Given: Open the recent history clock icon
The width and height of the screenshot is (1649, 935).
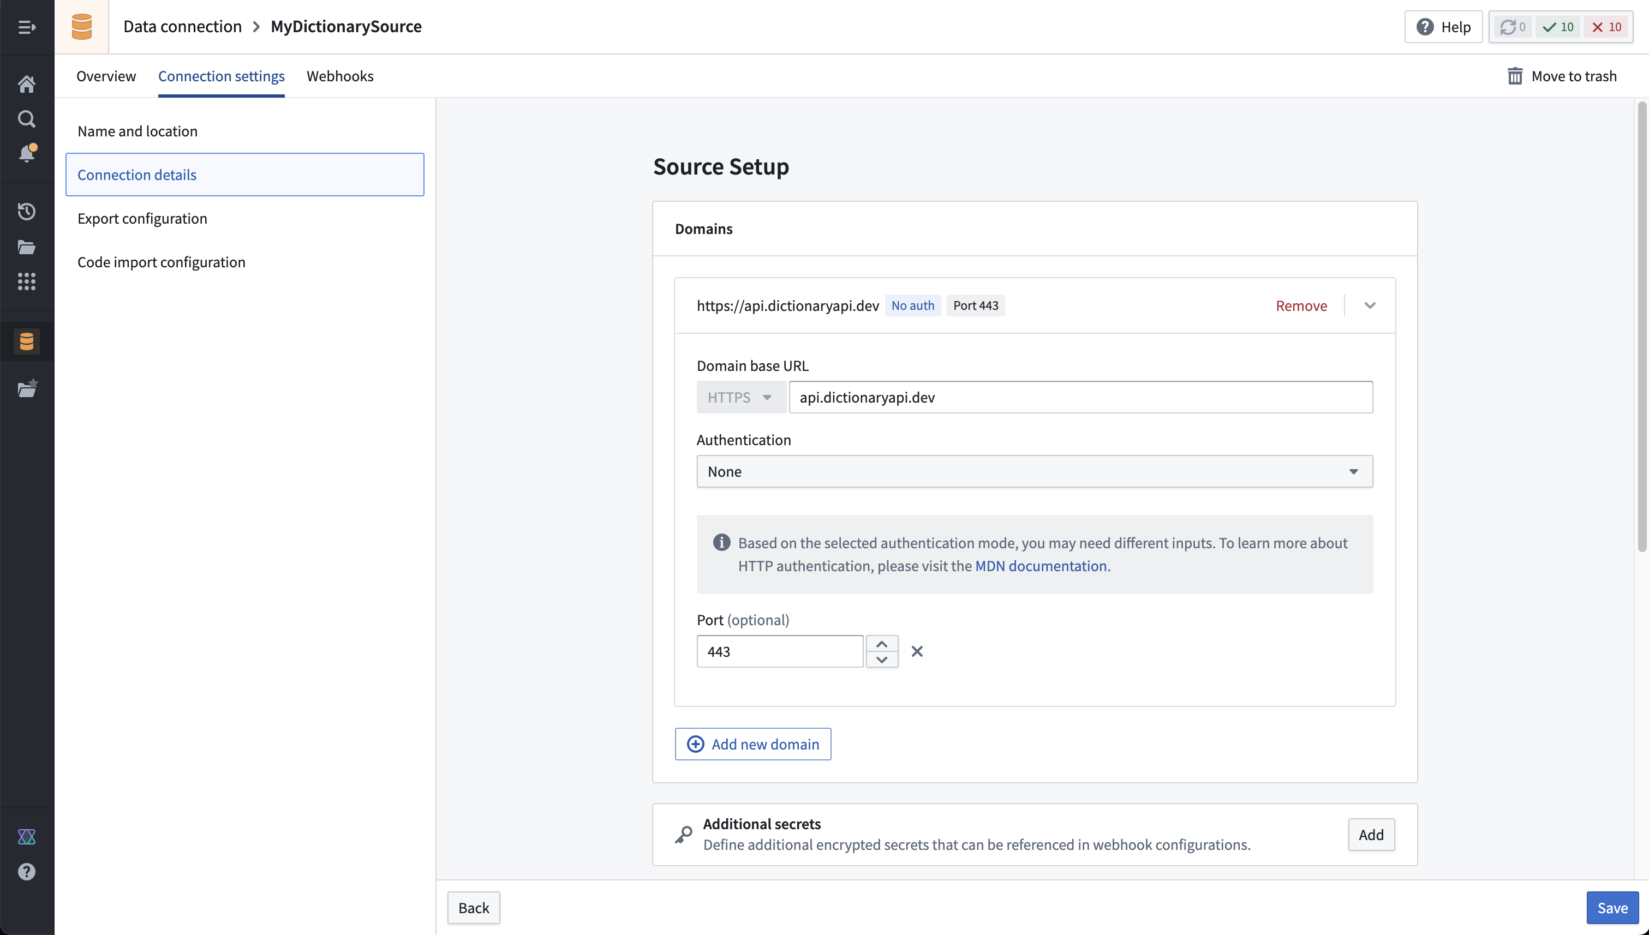Looking at the screenshot, I should 26,212.
